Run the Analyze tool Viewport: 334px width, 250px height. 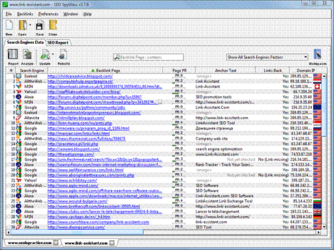click(x=27, y=55)
